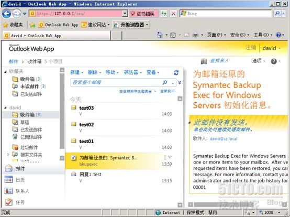Open the david user dropdown
The height and width of the screenshot is (217, 290).
[x=272, y=48]
